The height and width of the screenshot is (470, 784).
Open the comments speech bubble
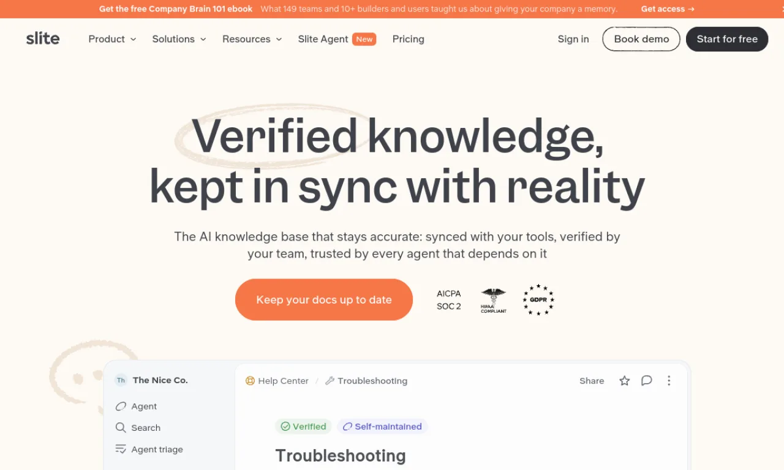pyautogui.click(x=647, y=381)
